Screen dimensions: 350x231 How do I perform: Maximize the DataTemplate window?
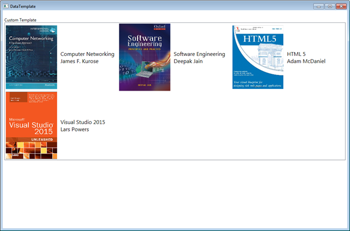(x=330, y=6)
